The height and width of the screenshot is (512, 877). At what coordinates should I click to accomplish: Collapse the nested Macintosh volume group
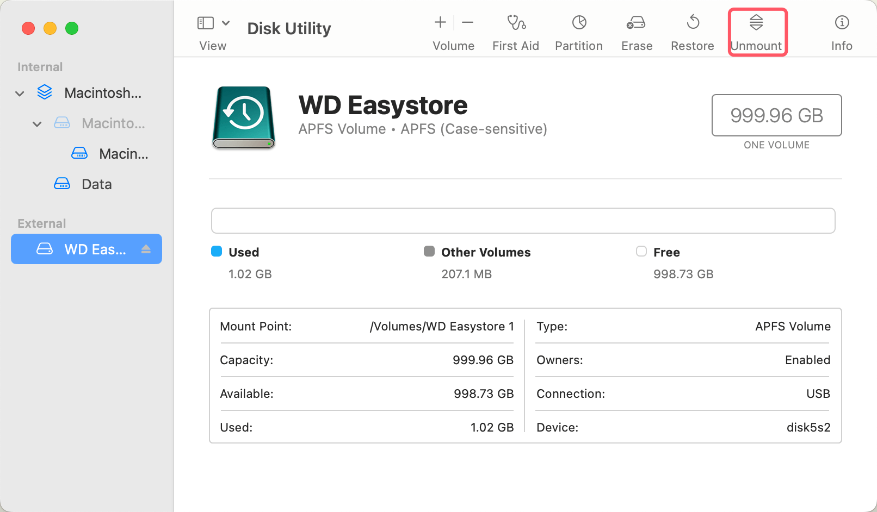tap(37, 124)
